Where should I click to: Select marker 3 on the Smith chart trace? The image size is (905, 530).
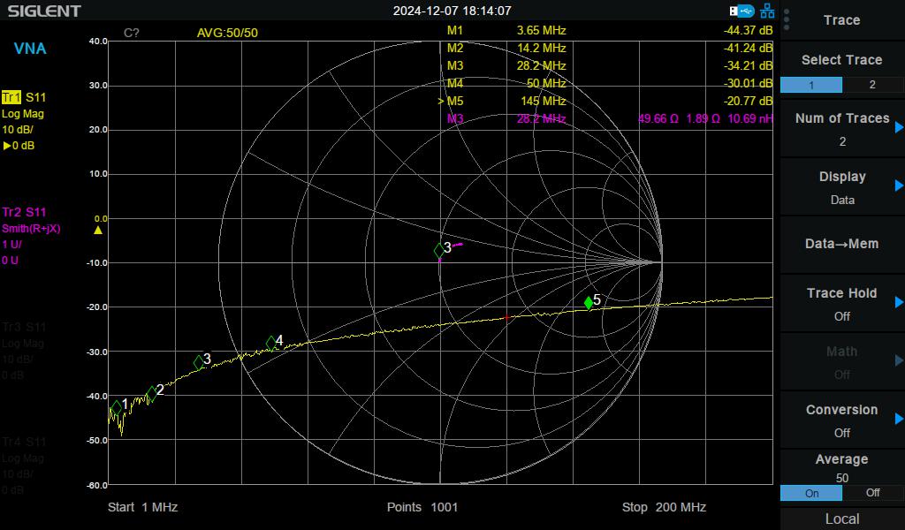[x=439, y=250]
